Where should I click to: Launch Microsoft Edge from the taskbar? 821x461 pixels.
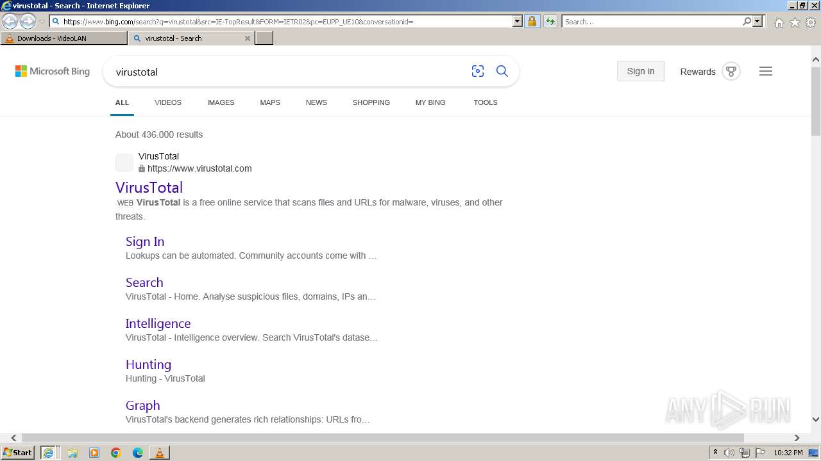(138, 453)
